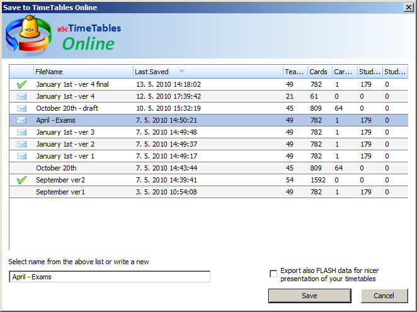This screenshot has height=312, width=417.
Task: Click envelope icon next to January 1st - ver 2
Action: pos(22,144)
